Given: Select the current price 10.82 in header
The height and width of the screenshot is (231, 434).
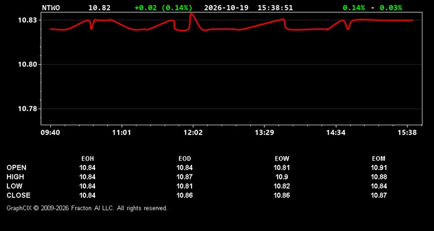Looking at the screenshot, I should click(100, 8).
